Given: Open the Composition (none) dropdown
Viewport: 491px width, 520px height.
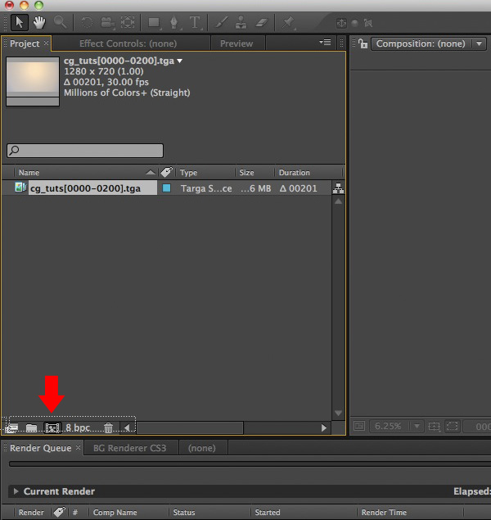Looking at the screenshot, I should (429, 43).
